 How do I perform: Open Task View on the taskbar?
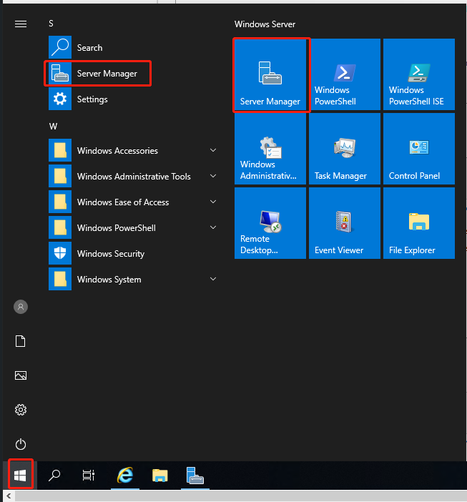(89, 476)
